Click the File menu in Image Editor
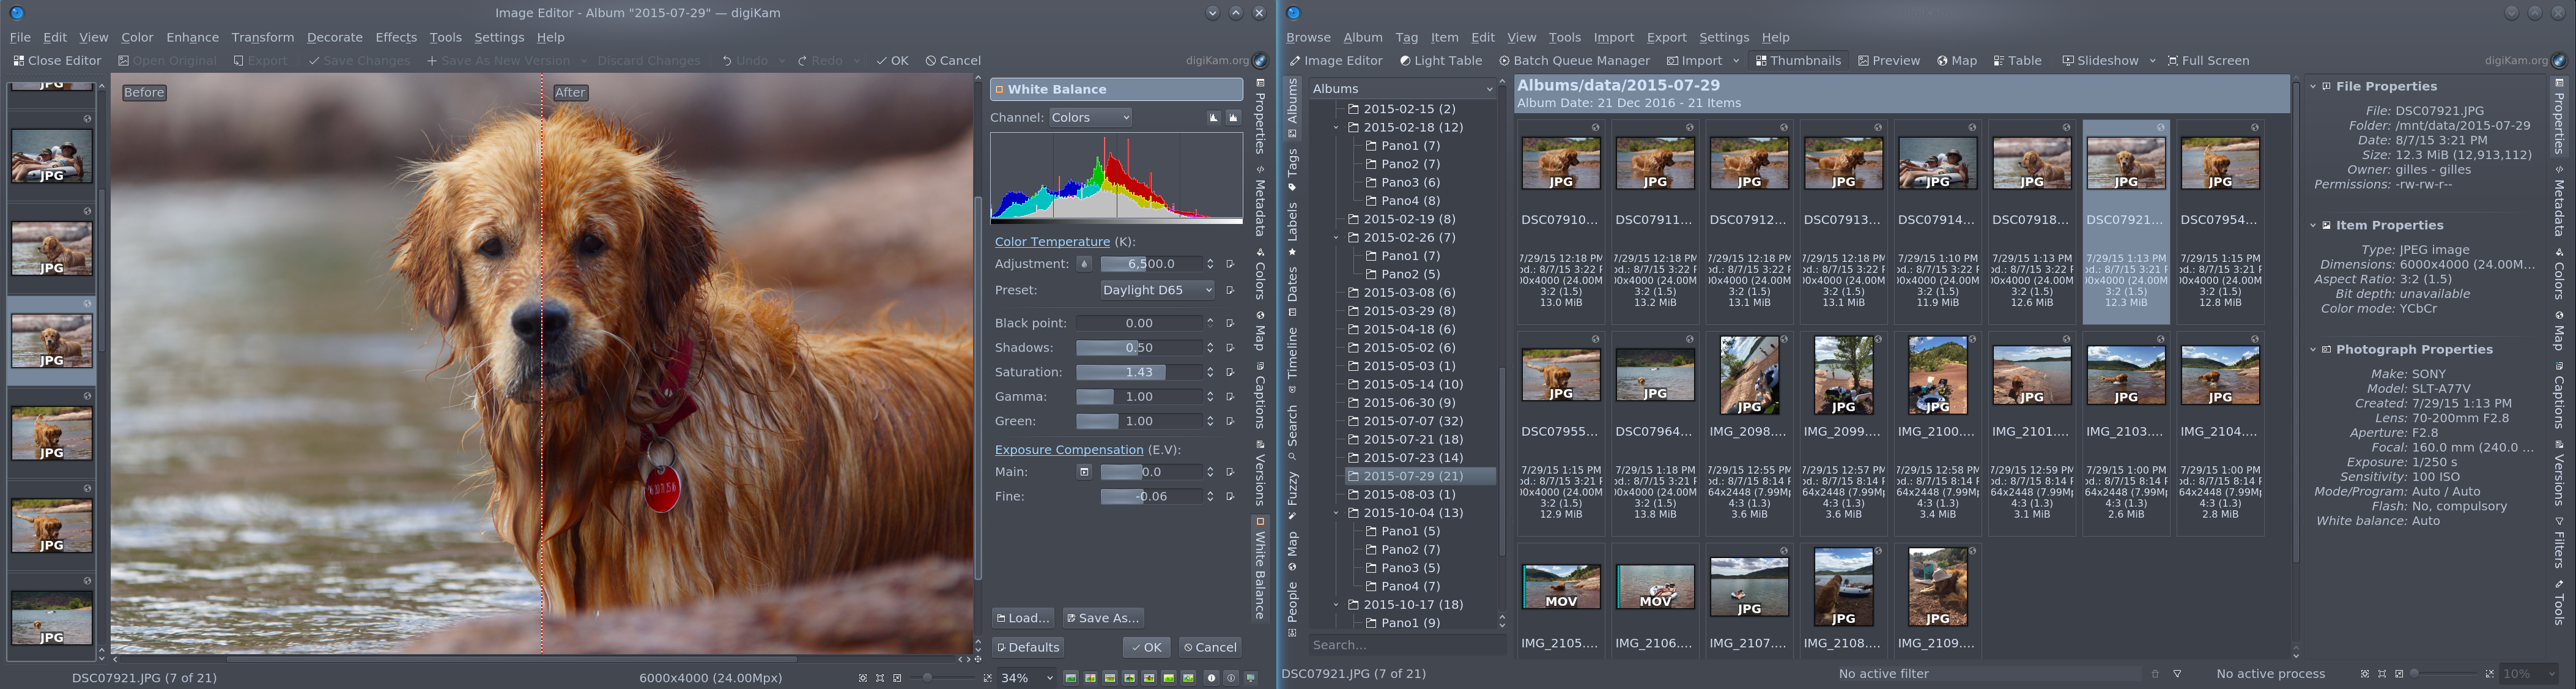This screenshot has width=2576, height=689. [20, 36]
